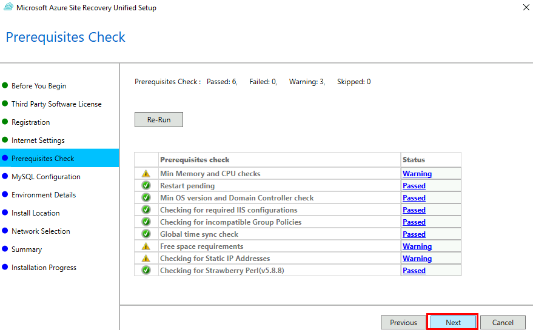Click green dot beside Internet Settings step

(5, 140)
